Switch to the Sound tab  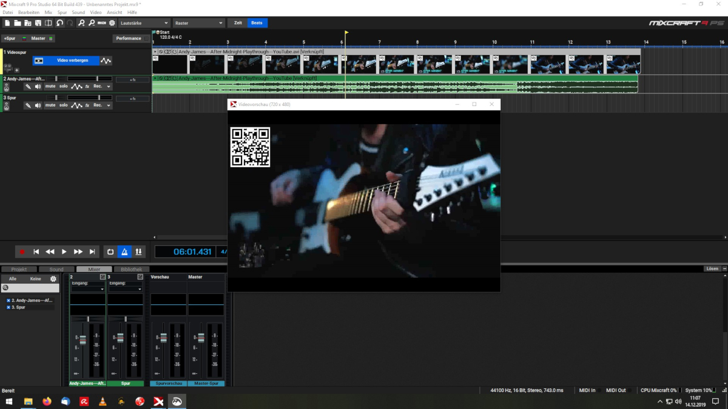pos(56,269)
